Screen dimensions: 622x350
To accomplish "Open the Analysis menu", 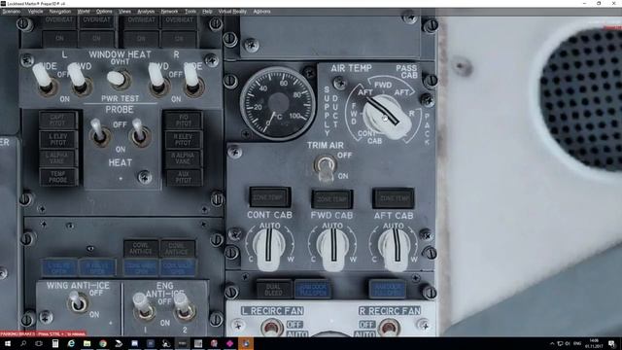I will click(146, 12).
